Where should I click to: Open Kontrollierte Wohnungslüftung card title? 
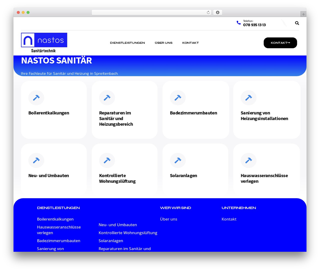point(117,178)
